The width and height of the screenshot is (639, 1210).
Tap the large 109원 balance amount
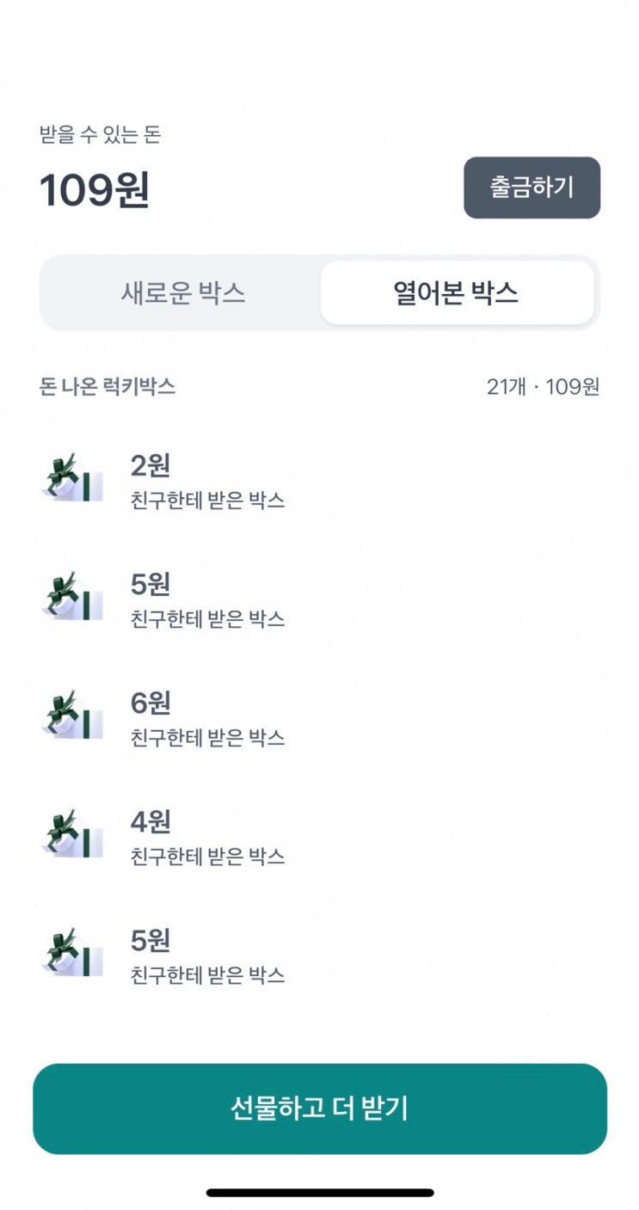tap(95, 190)
